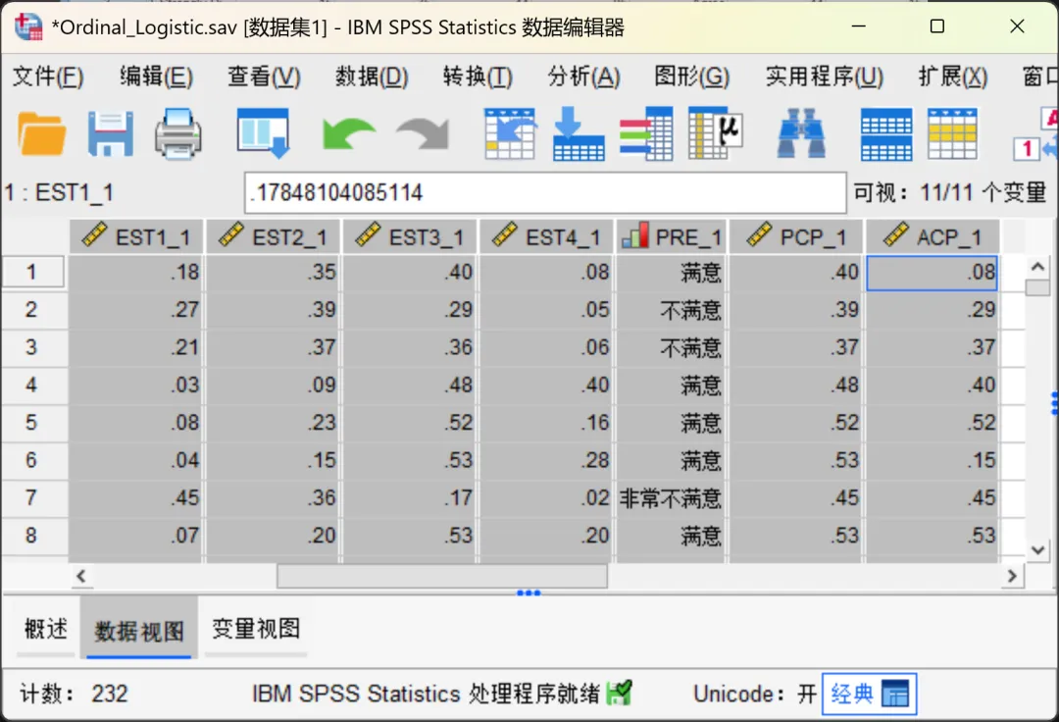The height and width of the screenshot is (722, 1059).
Task: Open data document folder icon
Action: 42,133
